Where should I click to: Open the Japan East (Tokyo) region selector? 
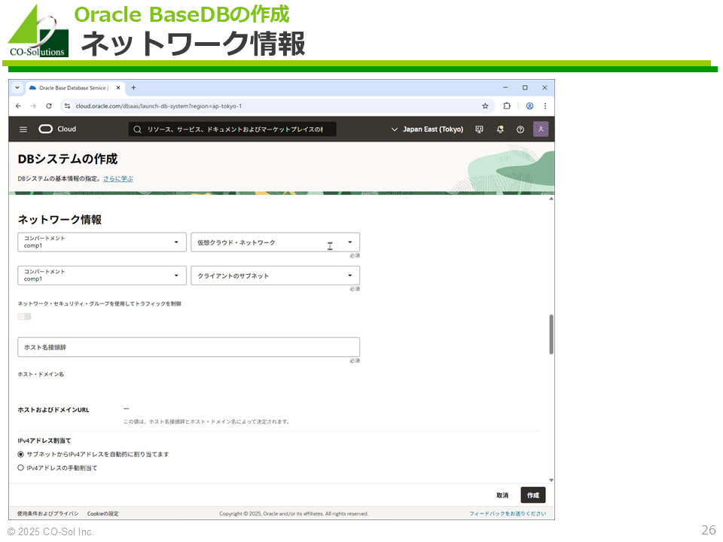[427, 129]
